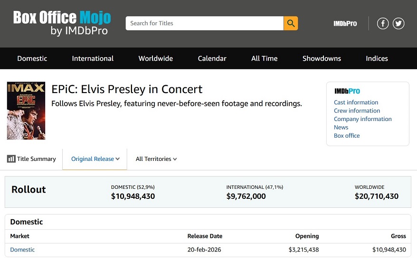Open the Facebook social icon
Image resolution: width=417 pixels, height=261 pixels.
[x=383, y=23]
